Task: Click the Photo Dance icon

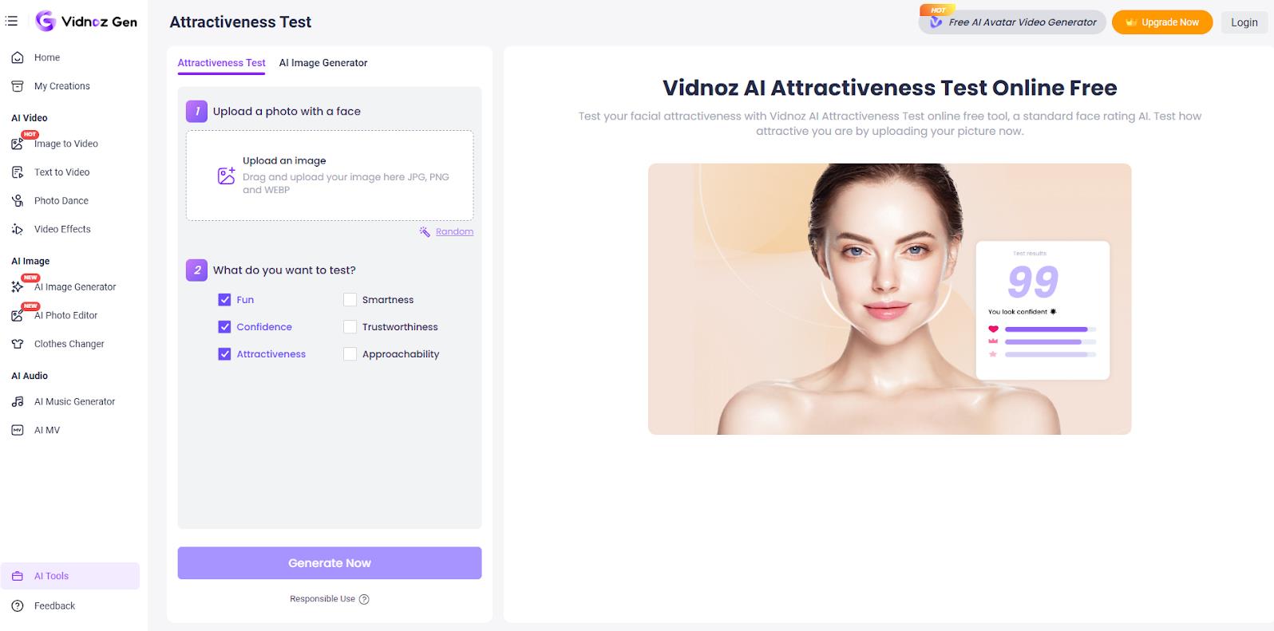Action: [x=18, y=201]
